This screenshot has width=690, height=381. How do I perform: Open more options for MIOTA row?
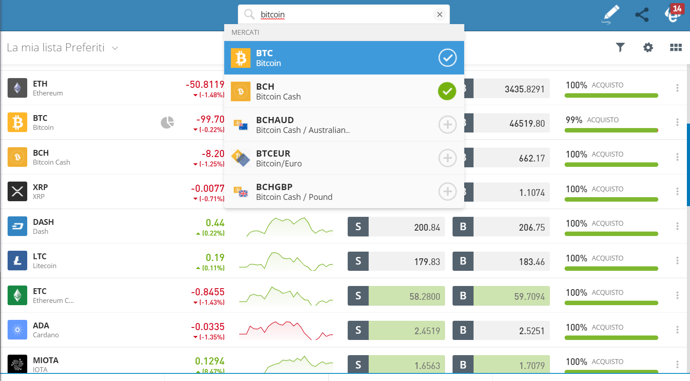(677, 364)
